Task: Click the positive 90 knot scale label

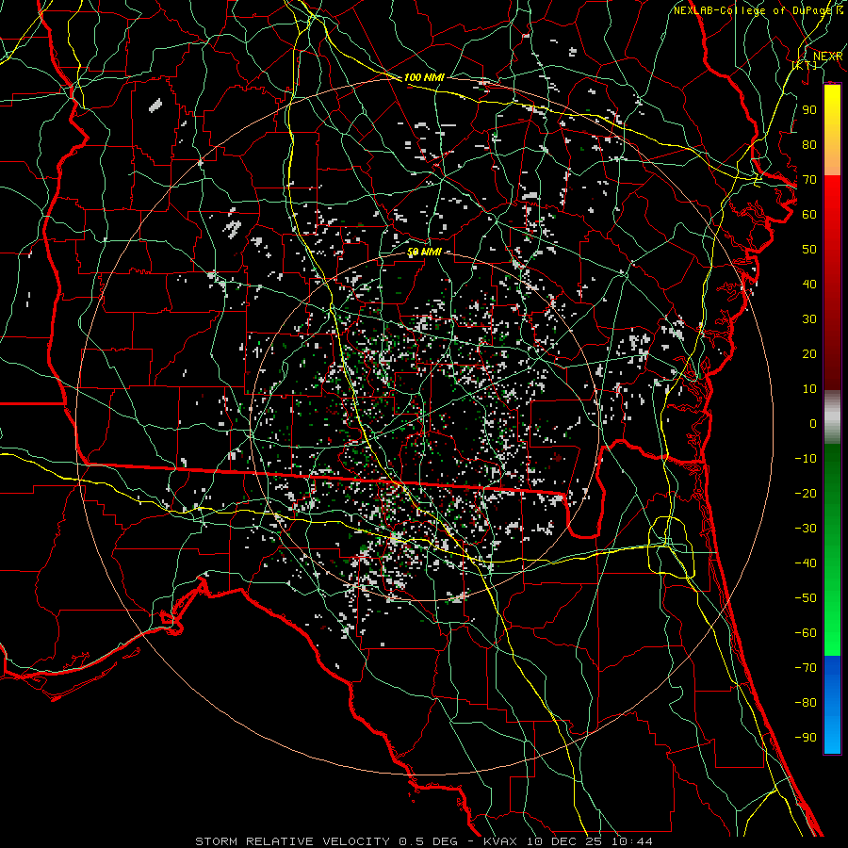Action: (x=809, y=110)
